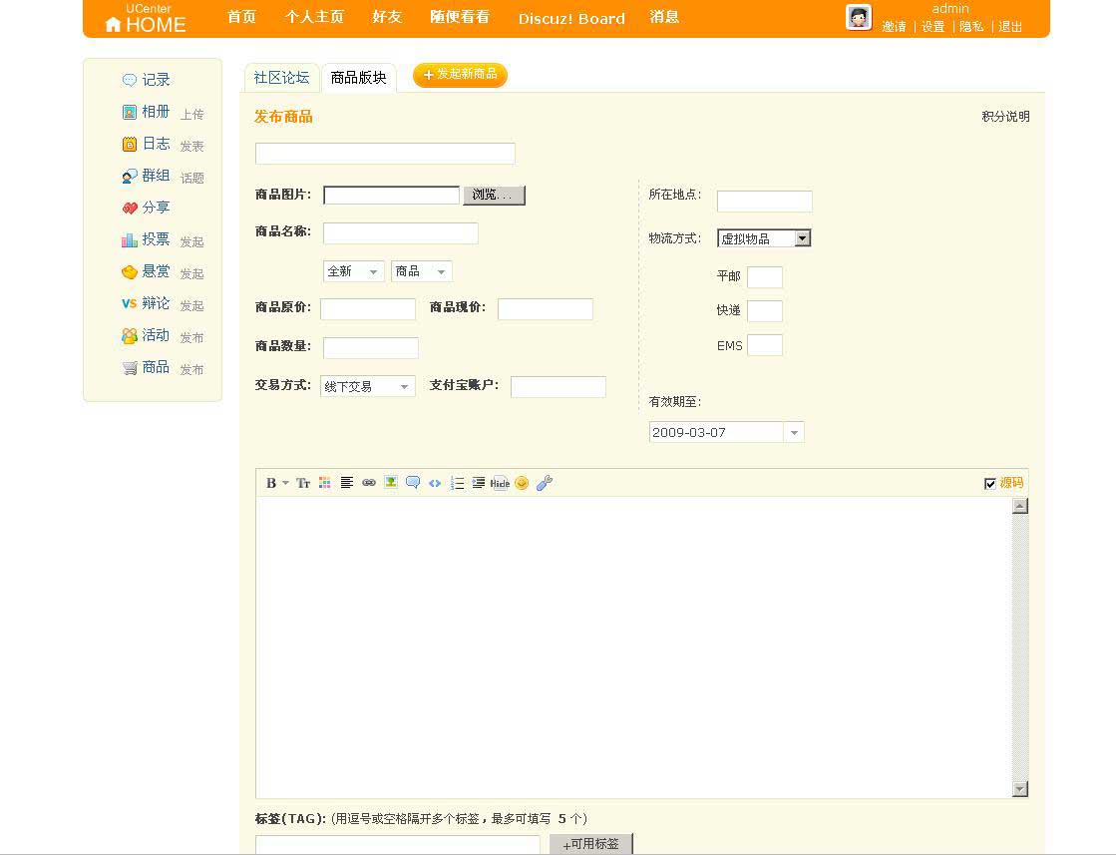Click the quote speech bubble icon
The image size is (1116, 855).
413,483
